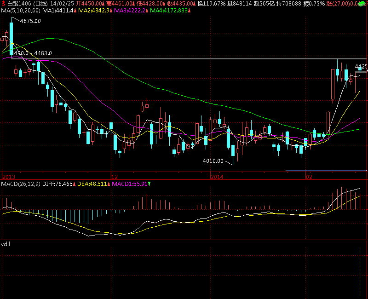The height and width of the screenshot is (299, 368).
Task: Open MACD(26,12,9) indicator parameters
Action: [x=21, y=184]
